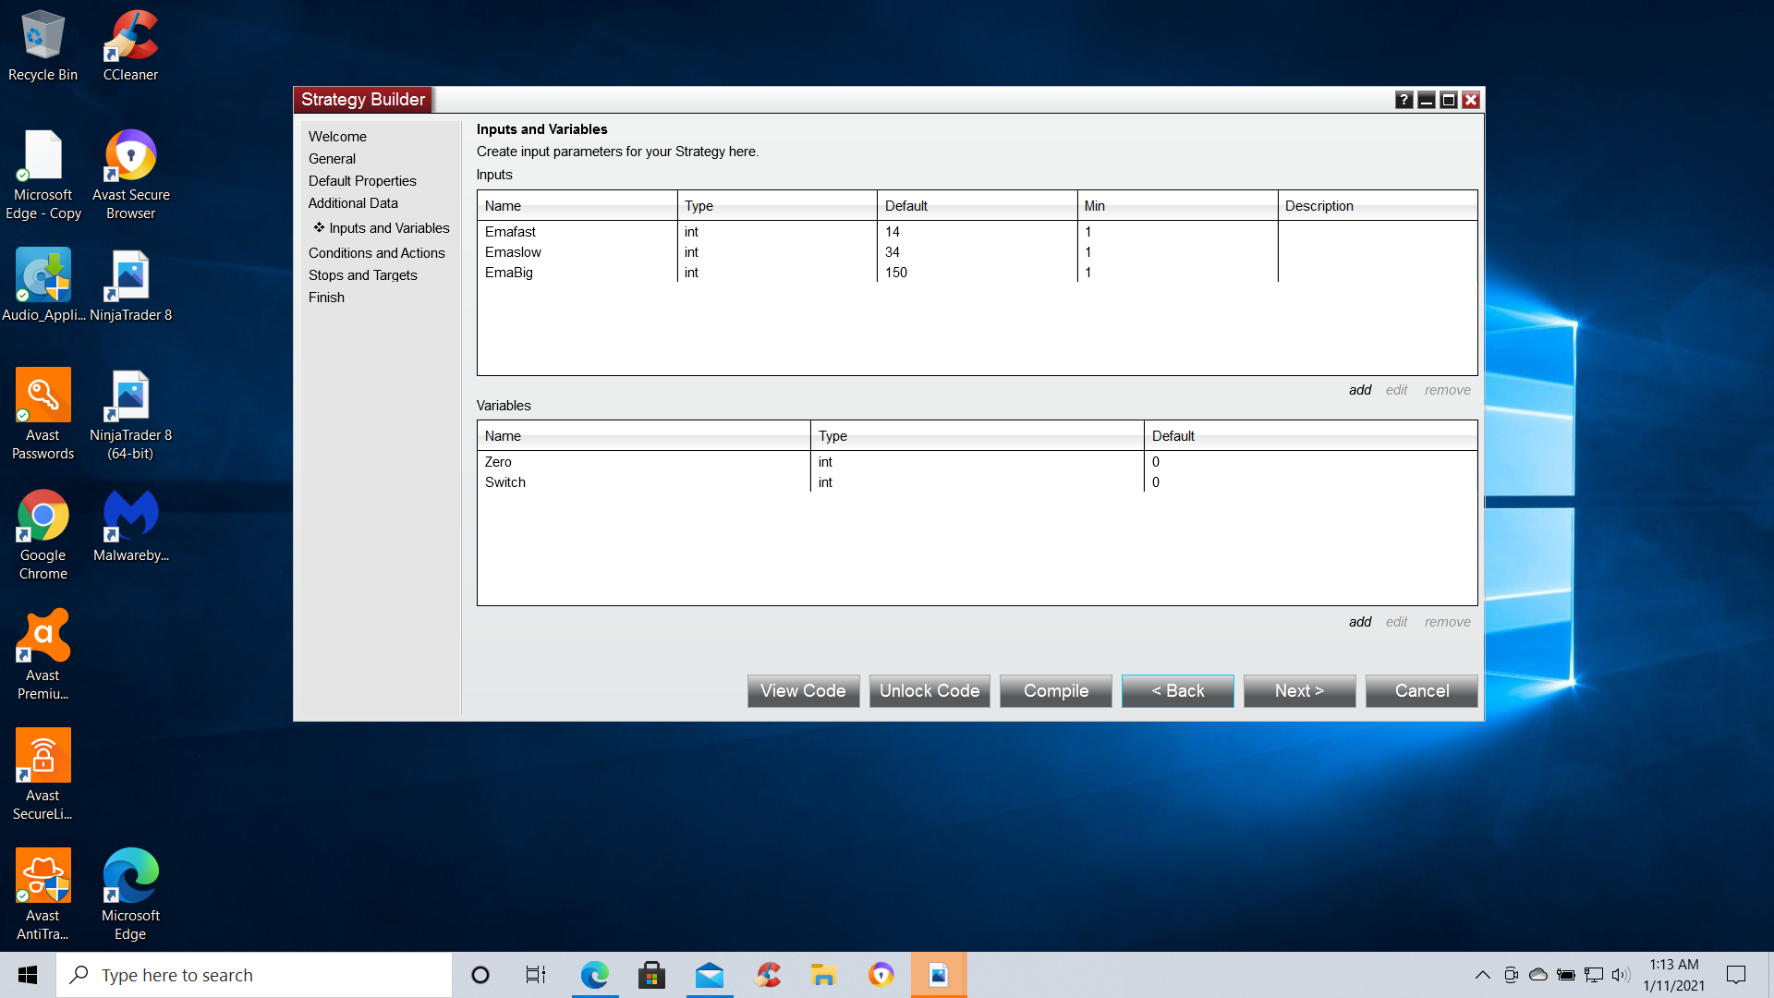Select the Switch variable row
The image size is (1774, 998).
coord(977,482)
